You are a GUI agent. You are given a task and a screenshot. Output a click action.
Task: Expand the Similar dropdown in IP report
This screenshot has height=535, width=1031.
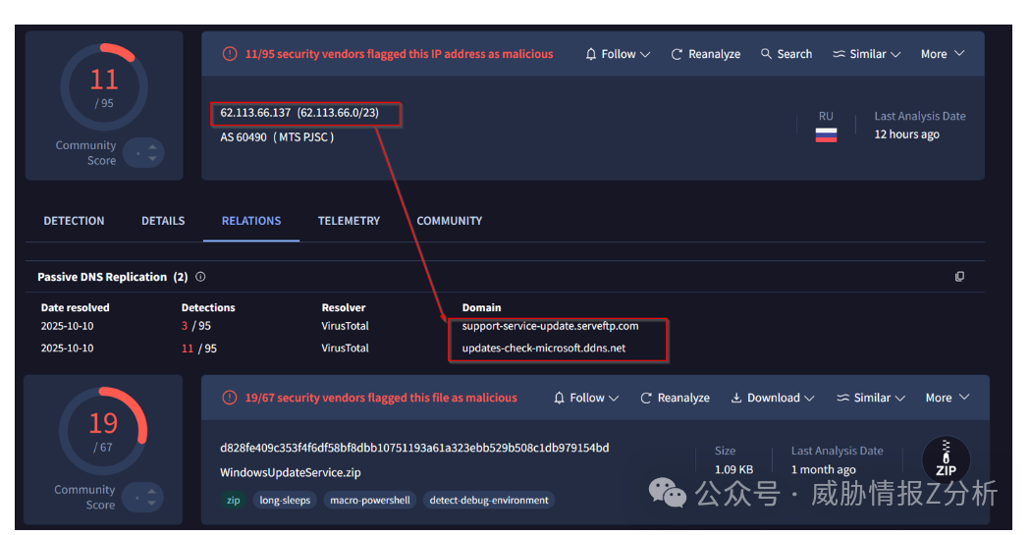[866, 54]
